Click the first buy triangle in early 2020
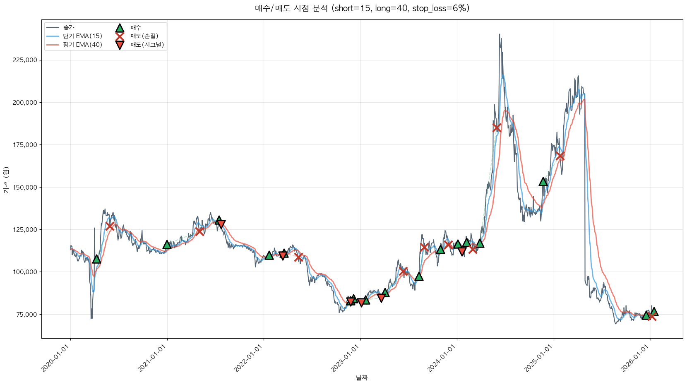This screenshot has height=385, width=687. 96,259
